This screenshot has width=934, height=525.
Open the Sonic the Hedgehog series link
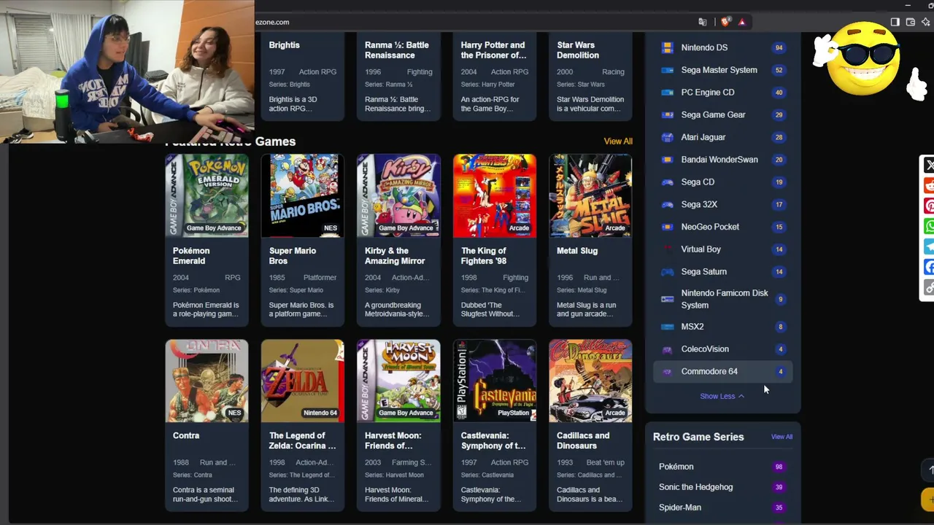point(696,487)
